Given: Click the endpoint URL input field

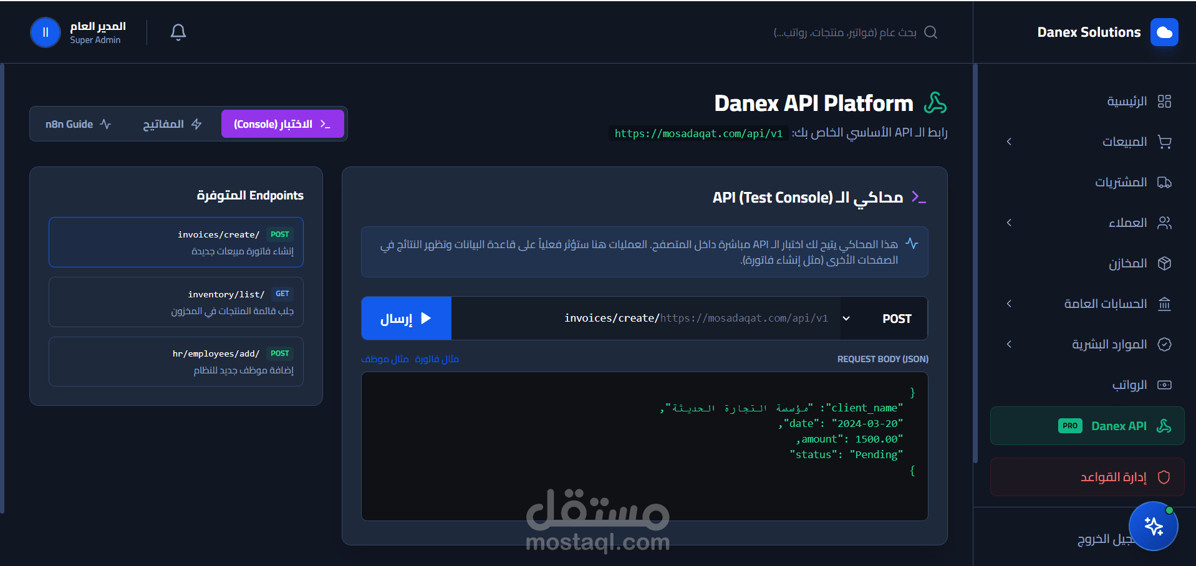Looking at the screenshot, I should 646,319.
